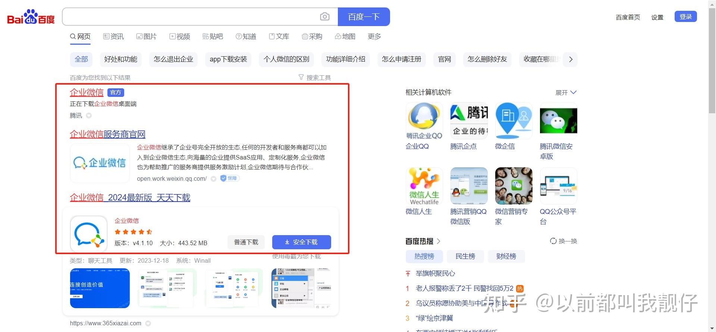Select 功能详细介绍 filter tag
The width and height of the screenshot is (716, 332).
346,59
